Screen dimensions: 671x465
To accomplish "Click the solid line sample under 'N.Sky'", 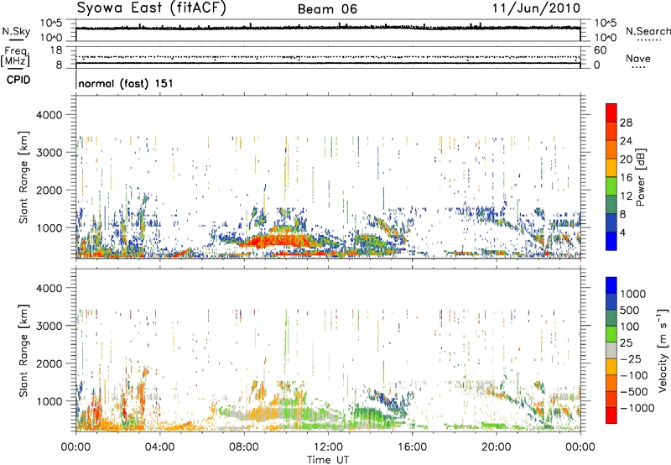I will click(x=16, y=40).
